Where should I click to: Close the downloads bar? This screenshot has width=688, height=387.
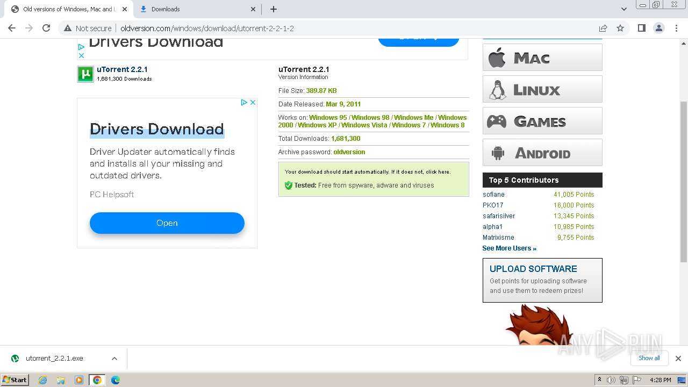pyautogui.click(x=678, y=359)
